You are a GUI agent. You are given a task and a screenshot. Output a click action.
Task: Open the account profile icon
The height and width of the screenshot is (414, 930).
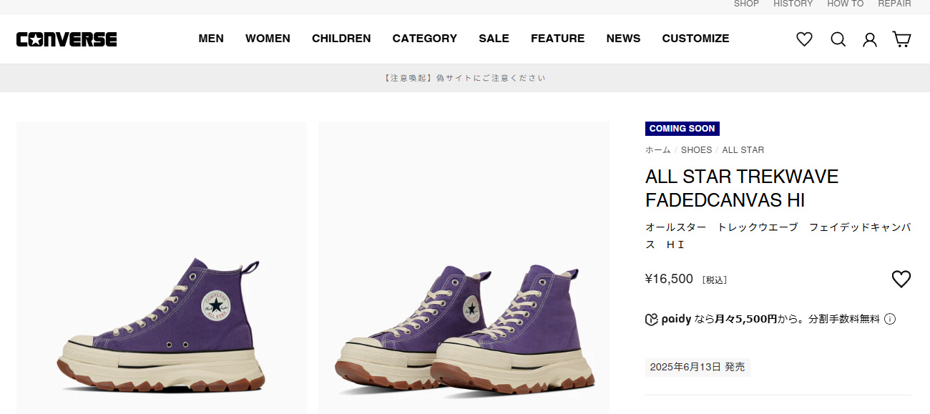click(869, 39)
